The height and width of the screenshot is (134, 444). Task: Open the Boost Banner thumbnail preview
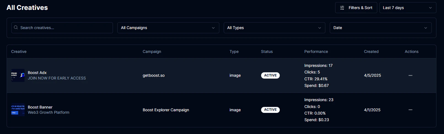click(x=18, y=110)
